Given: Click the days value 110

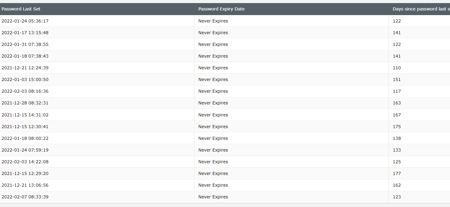Looking at the screenshot, I should click(x=397, y=68).
